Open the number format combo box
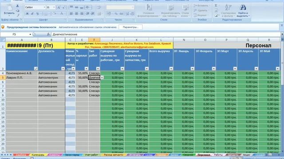Image resolution: width=284 pixels, height=159 pixels. [120, 8]
